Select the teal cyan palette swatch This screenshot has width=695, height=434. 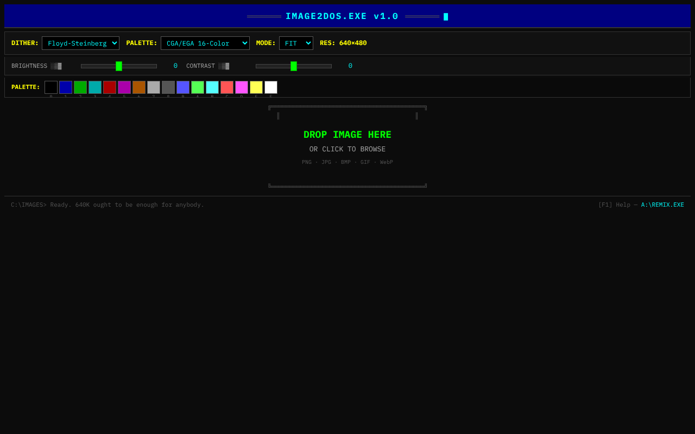click(95, 87)
